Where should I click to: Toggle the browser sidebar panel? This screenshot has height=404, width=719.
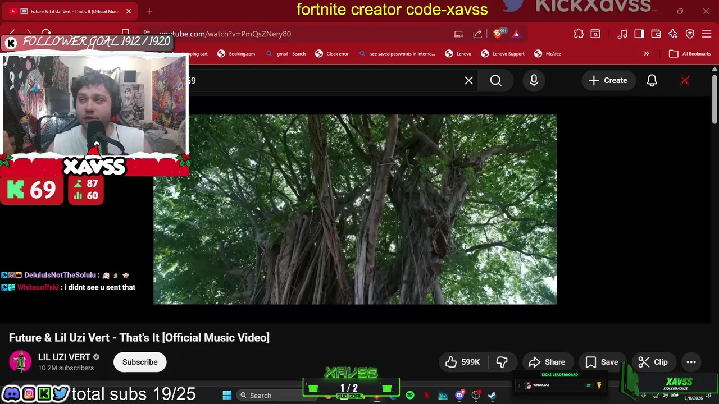(639, 34)
